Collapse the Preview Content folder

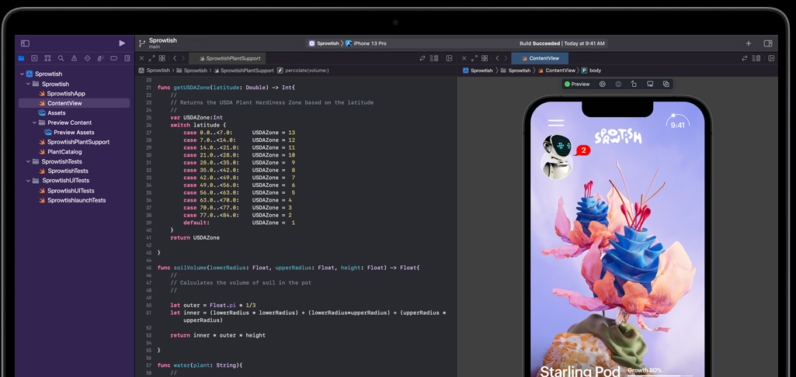(x=35, y=123)
